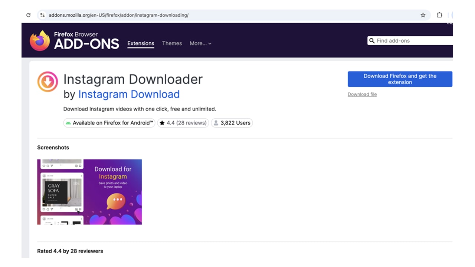This screenshot has width=475, height=267.
Task: Reload the page with the refresh icon
Action: pos(28,15)
